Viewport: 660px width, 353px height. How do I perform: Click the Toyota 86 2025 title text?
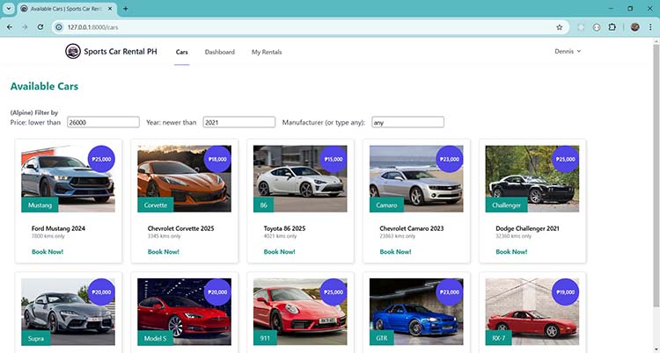click(284, 228)
